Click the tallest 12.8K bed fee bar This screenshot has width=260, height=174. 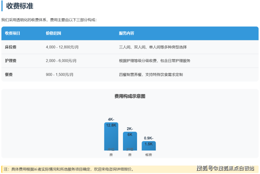click(x=111, y=137)
